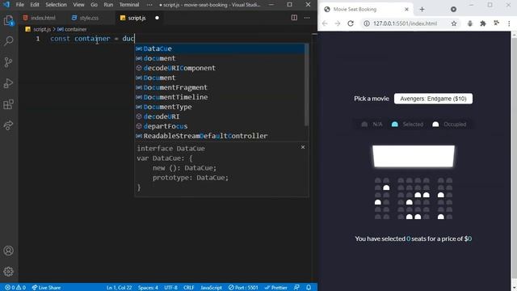Viewport: 517px width, 291px height.
Task: Click the suggestion list scrollbar
Action: point(307,85)
